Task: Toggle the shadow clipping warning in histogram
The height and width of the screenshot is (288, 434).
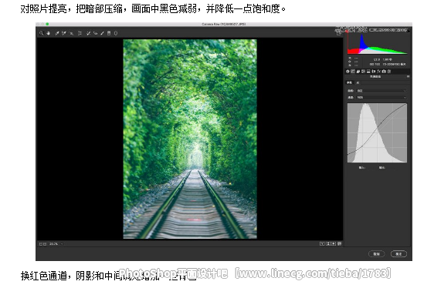Action: coord(348,31)
